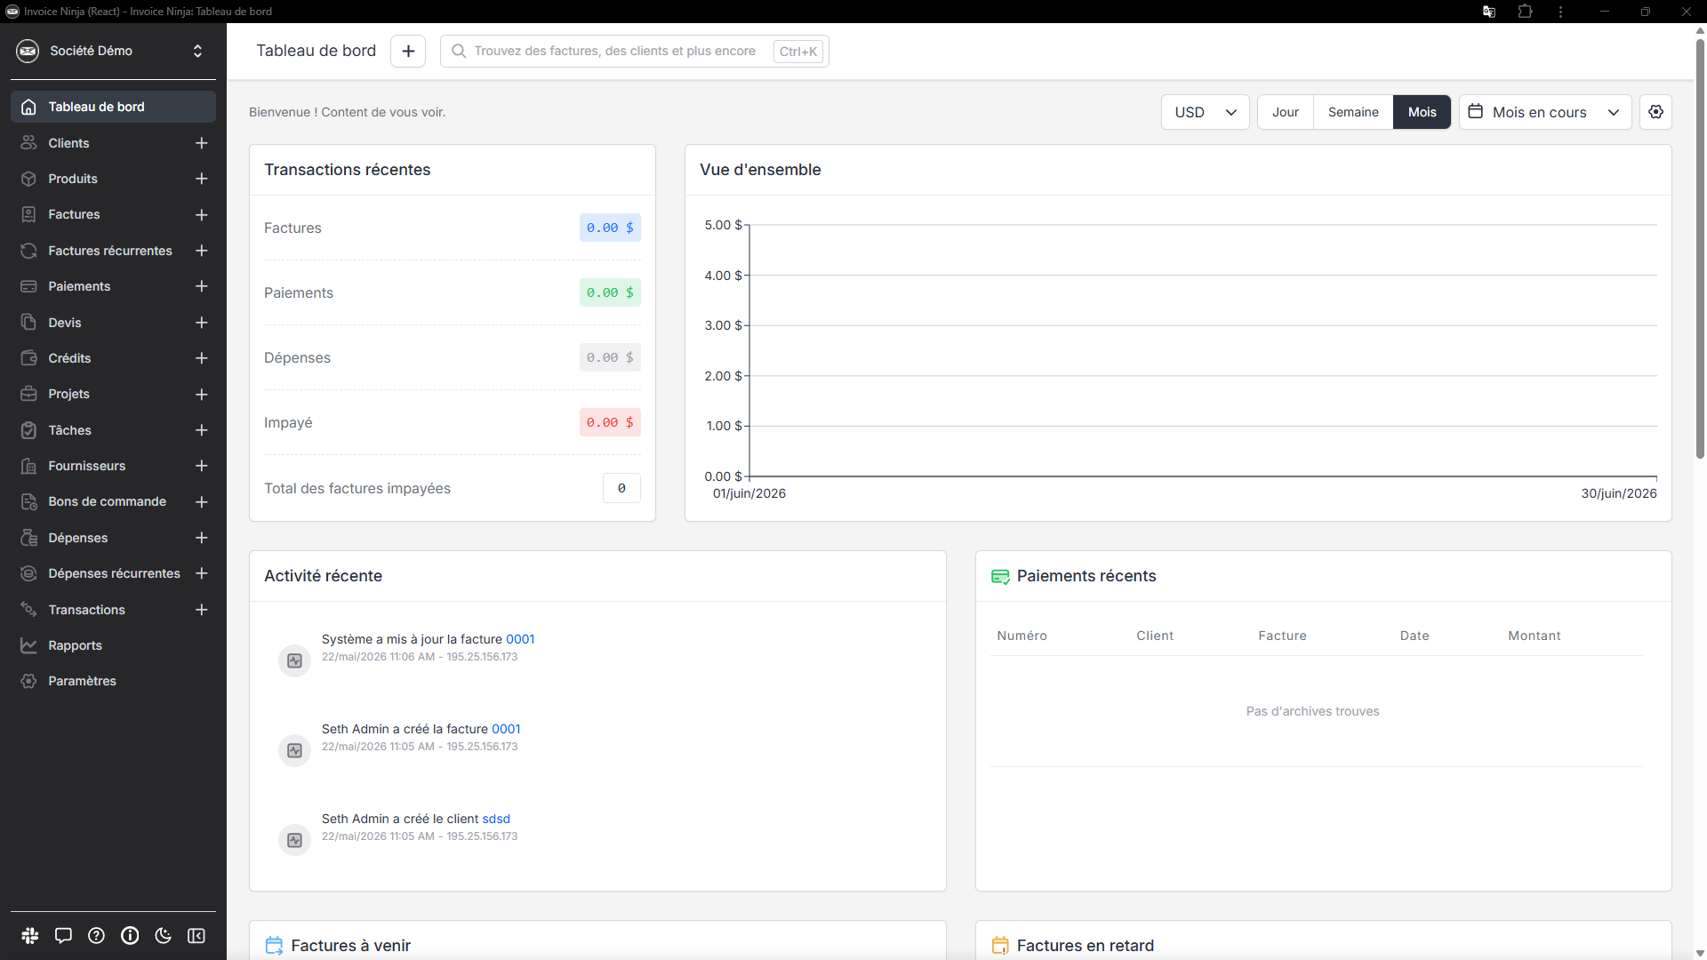Open the about info icon in footer
Viewport: 1707px width, 960px height.
130,935
